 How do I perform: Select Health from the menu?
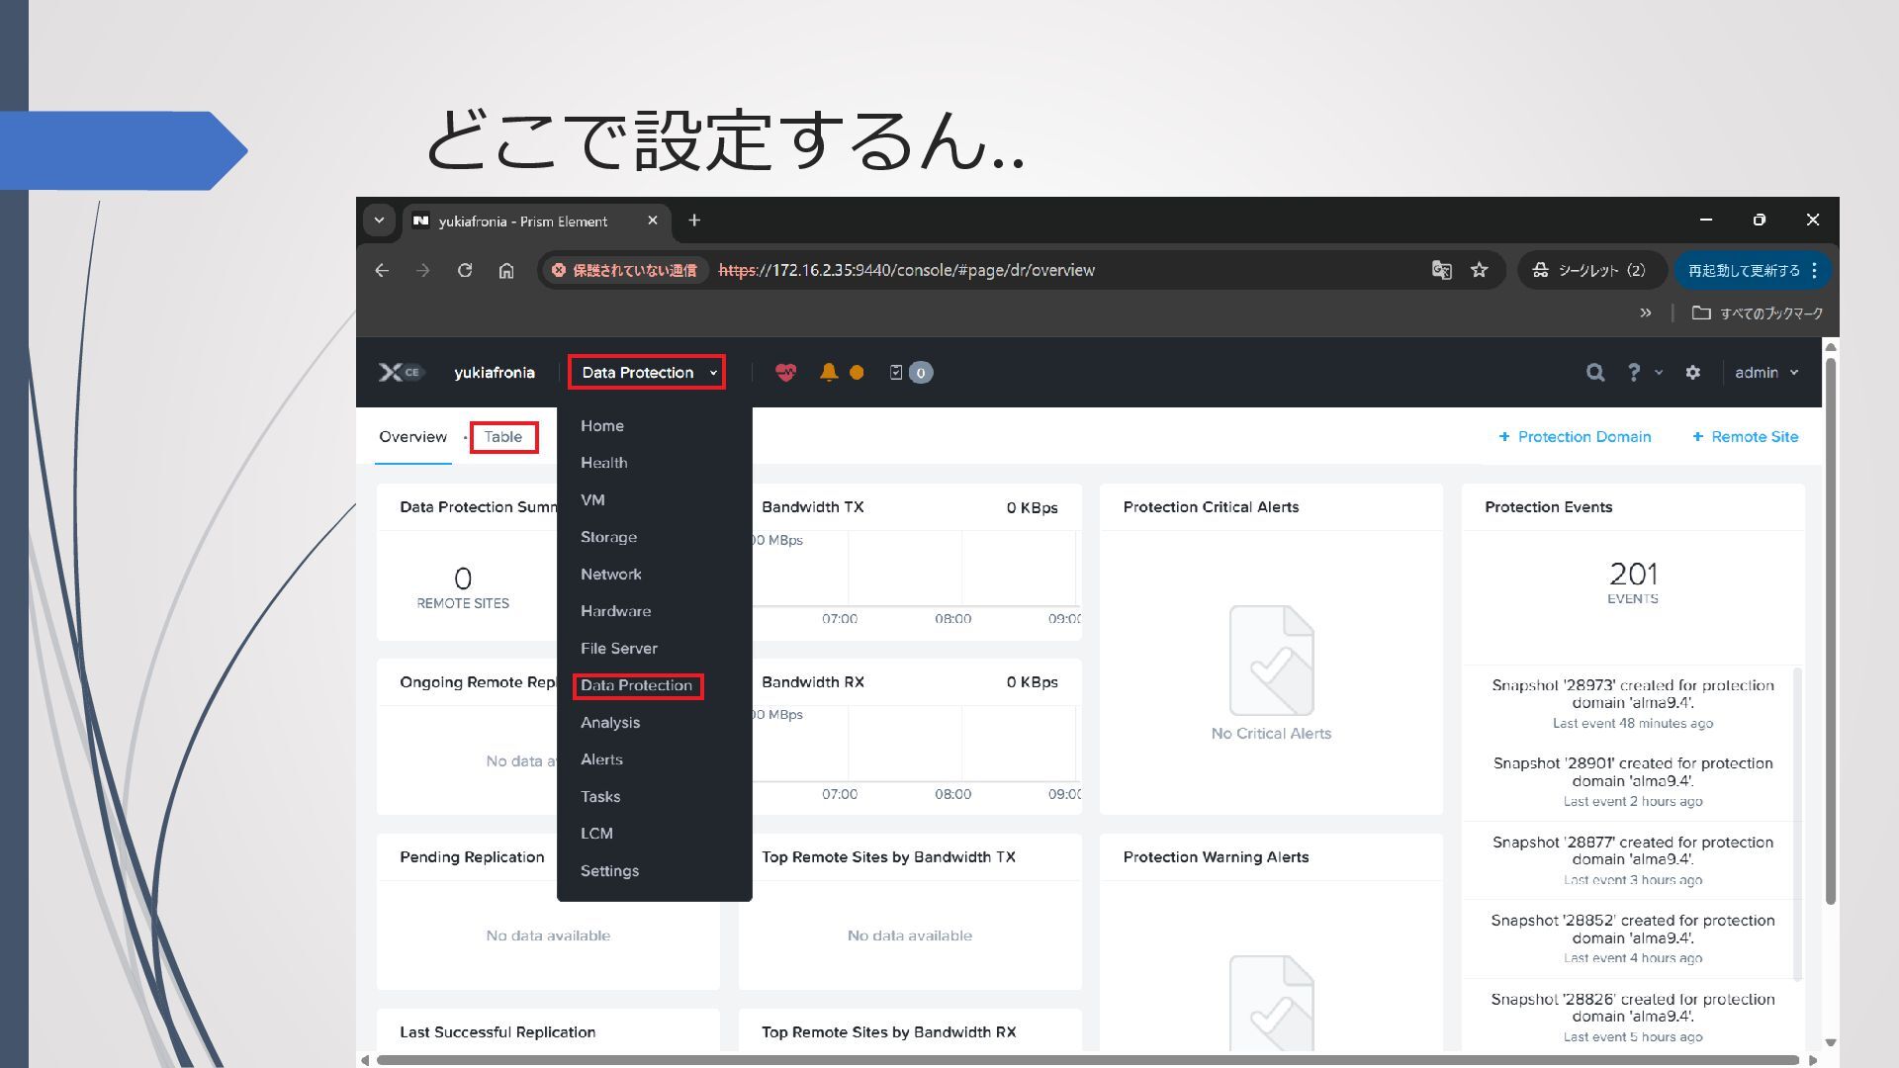(x=603, y=463)
